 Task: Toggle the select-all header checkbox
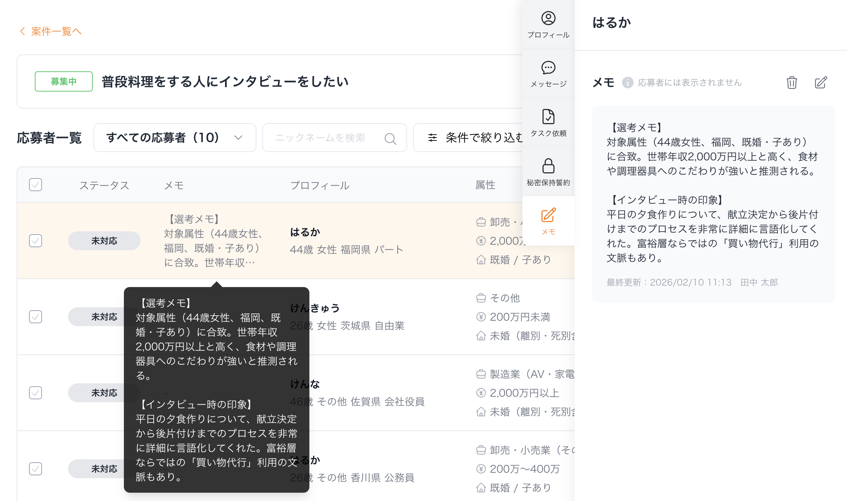coord(36,185)
